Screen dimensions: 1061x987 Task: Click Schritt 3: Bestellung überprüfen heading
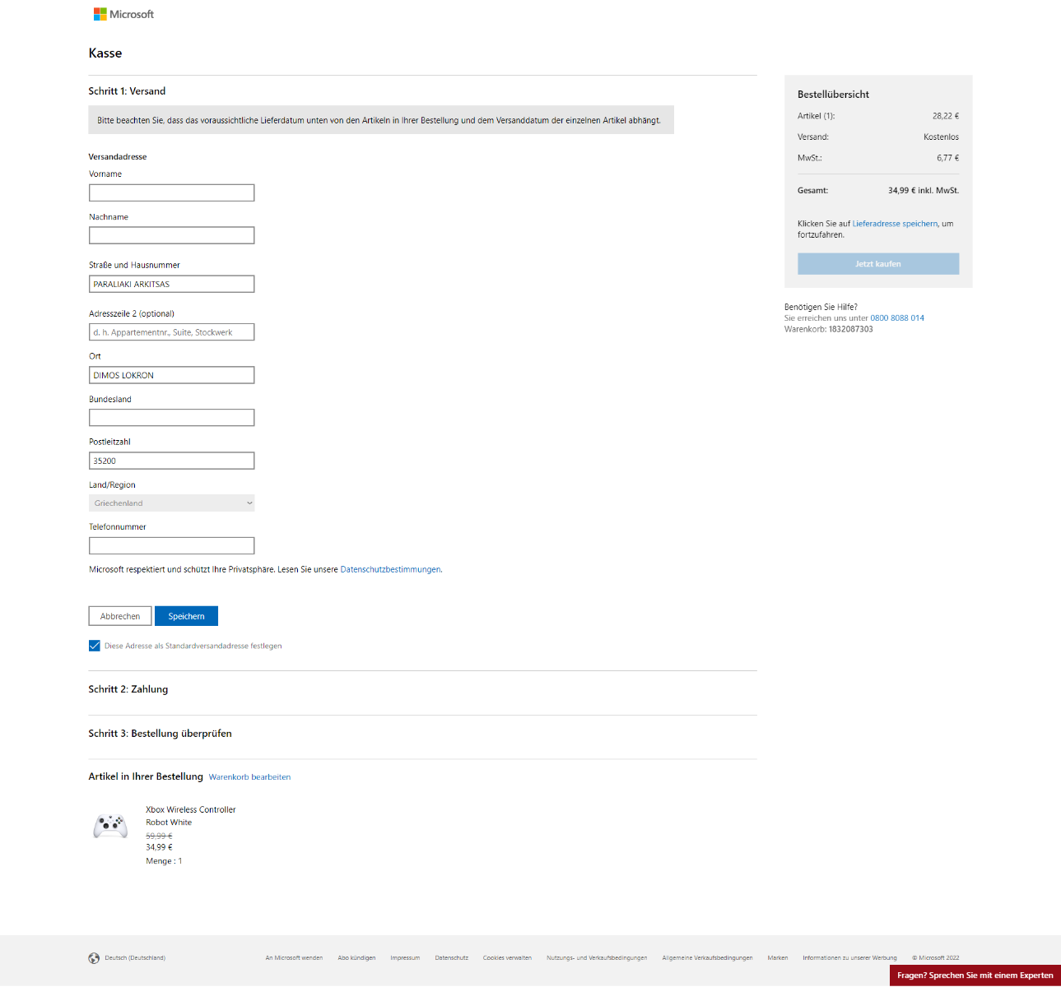pyautogui.click(x=161, y=734)
